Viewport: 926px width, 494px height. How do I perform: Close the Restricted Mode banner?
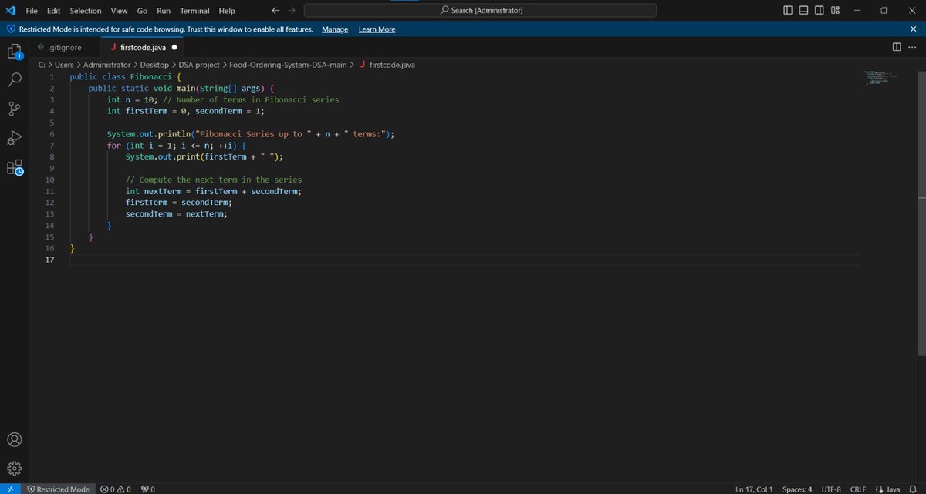click(x=914, y=29)
